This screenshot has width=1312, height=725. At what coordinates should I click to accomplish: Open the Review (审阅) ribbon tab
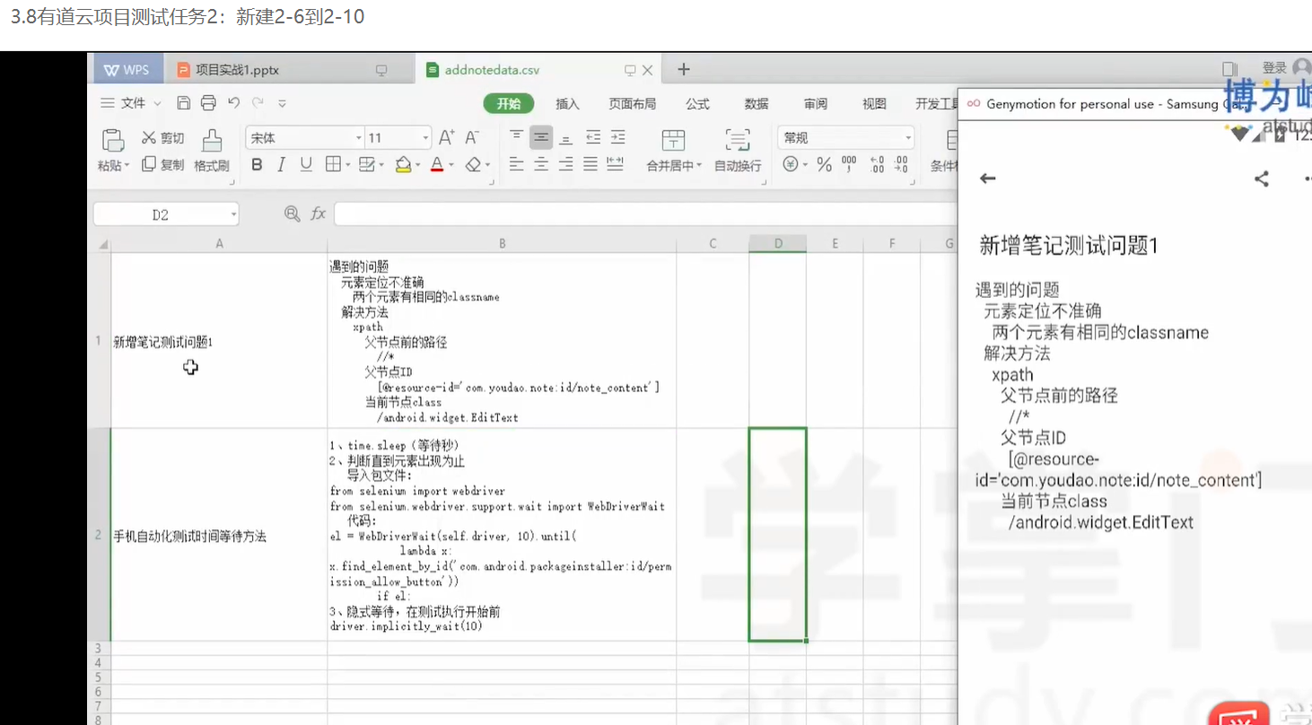[816, 104]
